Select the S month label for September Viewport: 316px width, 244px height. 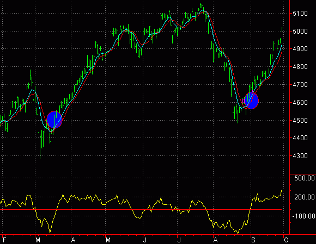pos(253,240)
